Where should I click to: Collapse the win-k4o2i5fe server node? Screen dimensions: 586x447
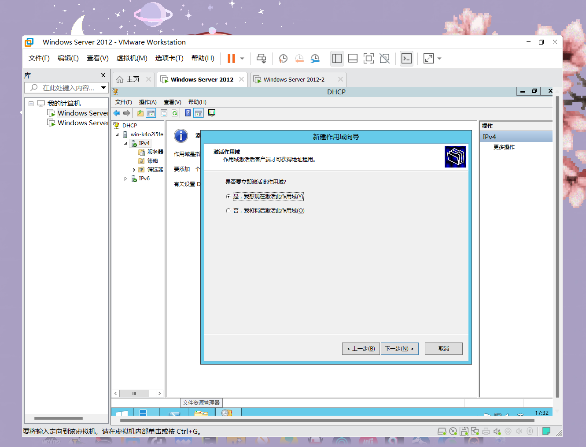117,134
